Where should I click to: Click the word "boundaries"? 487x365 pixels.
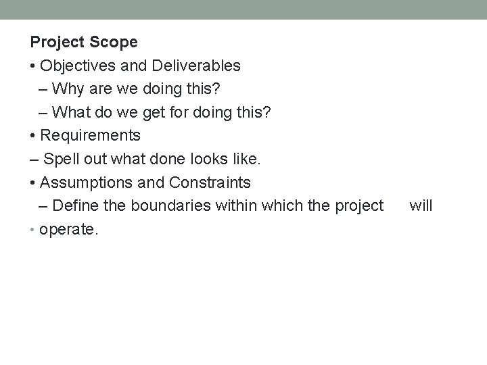pos(175,205)
